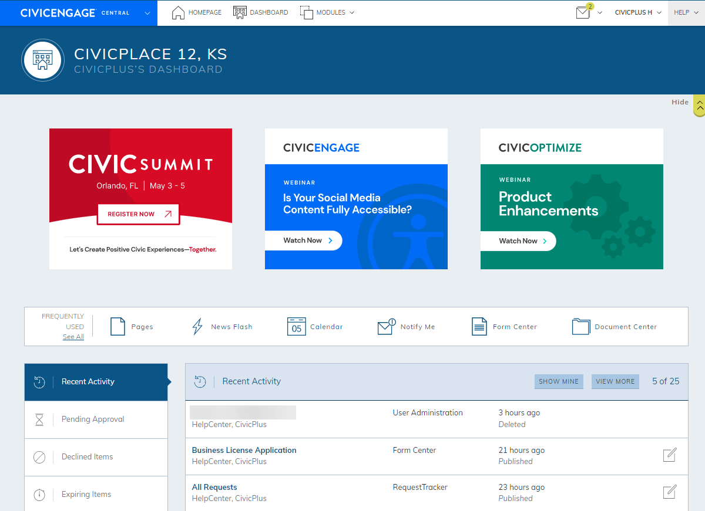The width and height of the screenshot is (705, 511).
Task: Edit the All Requests entry
Action: 670,492
